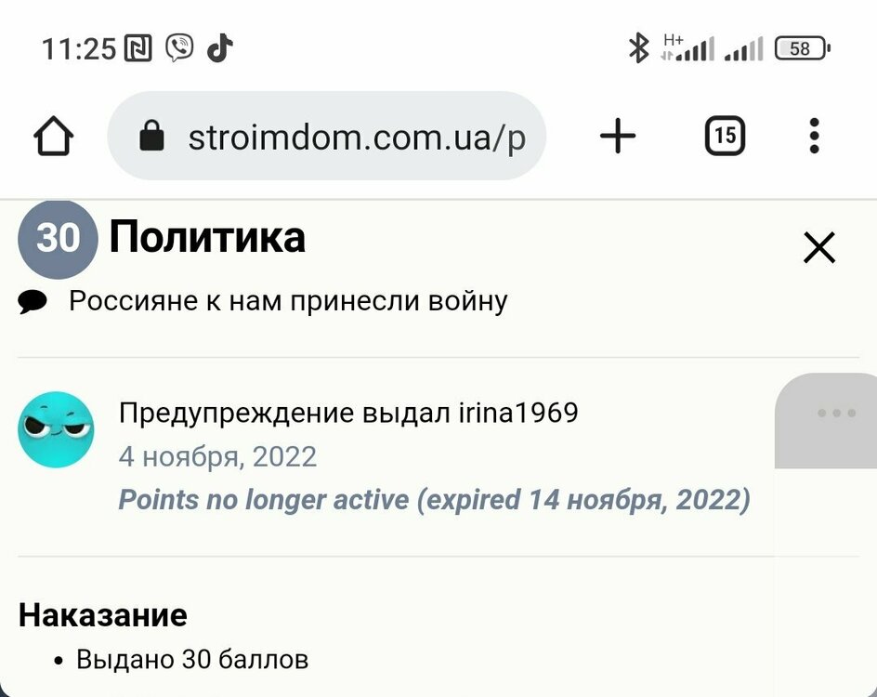The image size is (877, 697).
Task: Tap the 30 points badge
Action: tap(58, 239)
